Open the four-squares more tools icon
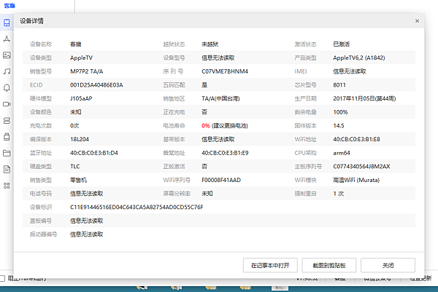The image size is (438, 292). 7,186
